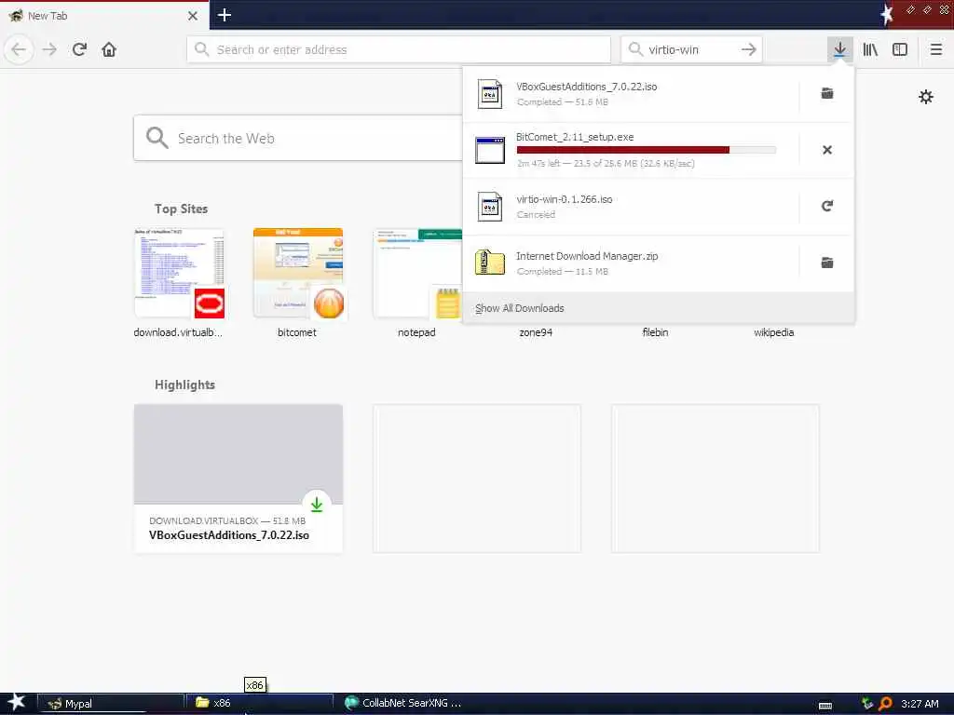The width and height of the screenshot is (954, 715).
Task: Go forward using the forward arrow
Action: (49, 49)
